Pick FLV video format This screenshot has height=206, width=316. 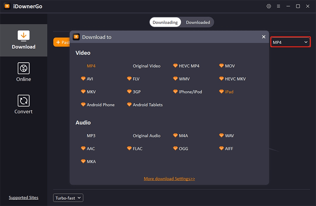pyautogui.click(x=136, y=79)
